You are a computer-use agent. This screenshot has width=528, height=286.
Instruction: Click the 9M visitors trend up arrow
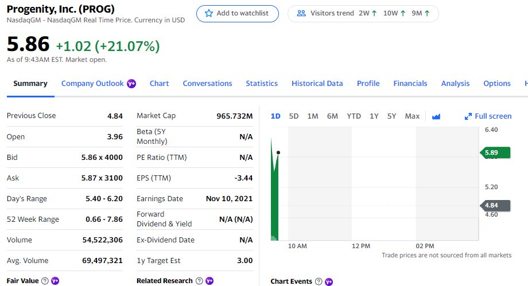427,13
